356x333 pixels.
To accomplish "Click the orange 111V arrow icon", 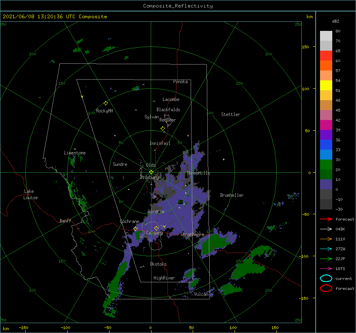I will tap(326, 239).
